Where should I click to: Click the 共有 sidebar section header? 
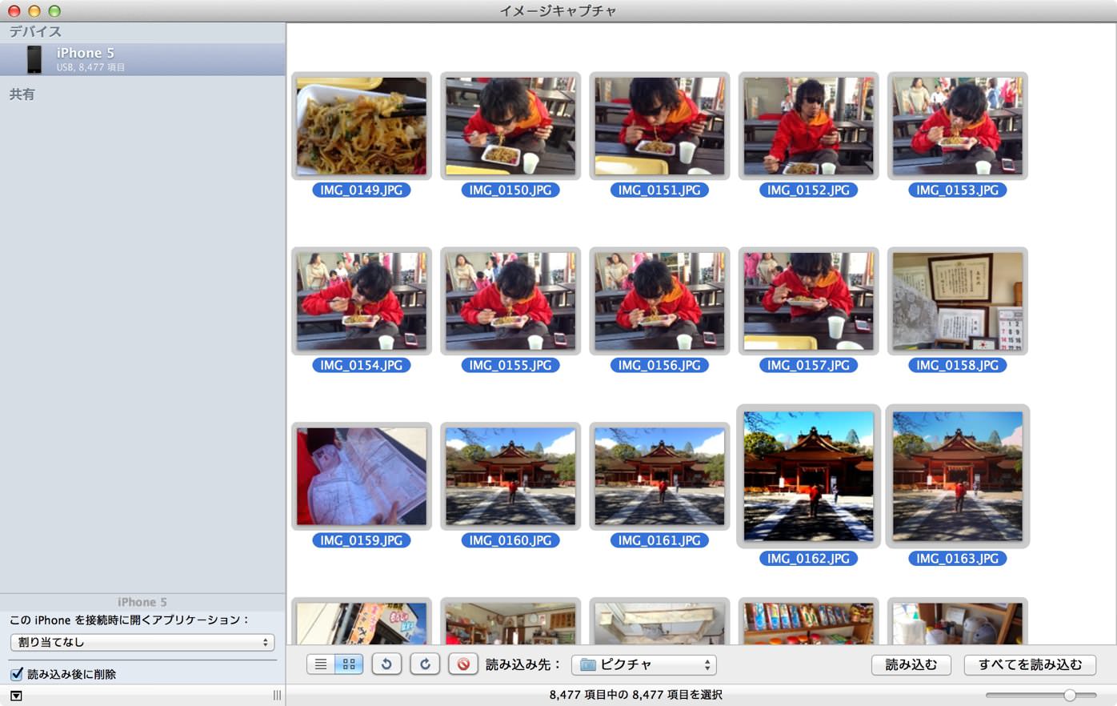[x=22, y=94]
